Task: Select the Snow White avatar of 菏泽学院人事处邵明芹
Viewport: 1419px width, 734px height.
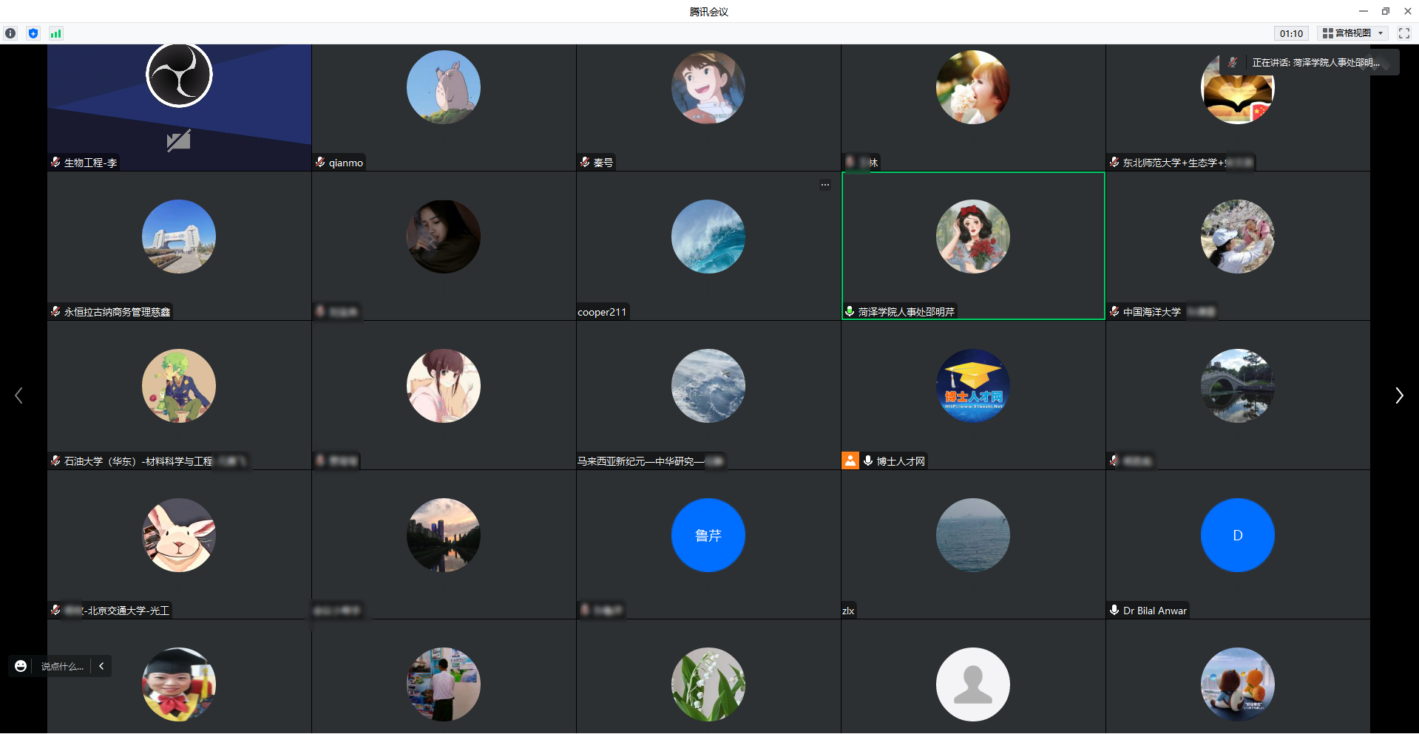Action: 973,237
